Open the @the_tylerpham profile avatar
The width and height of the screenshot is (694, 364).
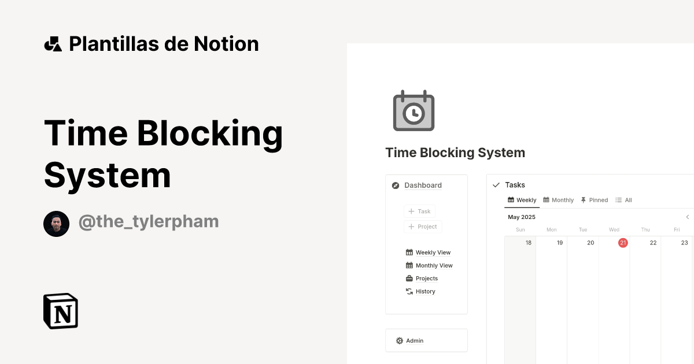56,224
